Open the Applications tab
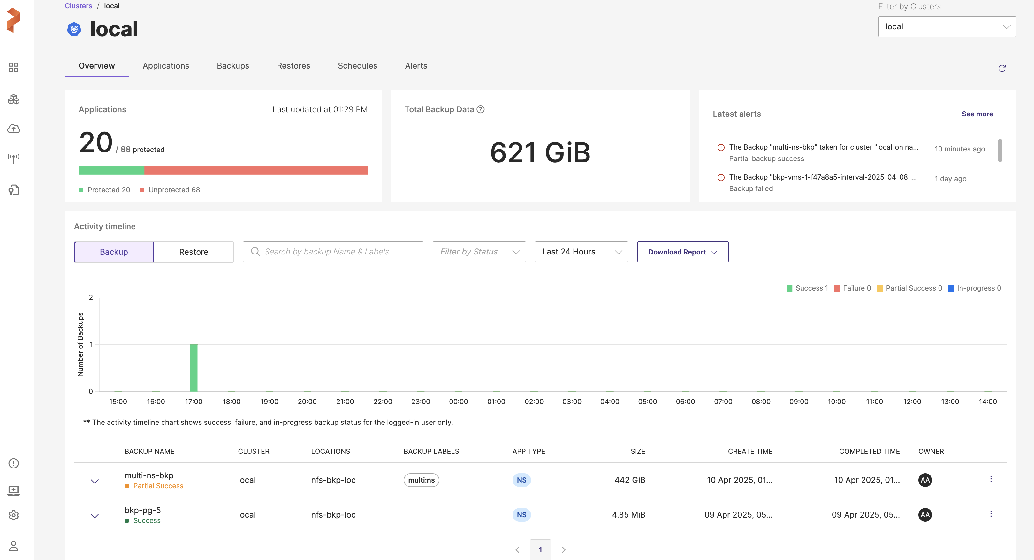Screen dimensions: 1034x560 (166, 66)
